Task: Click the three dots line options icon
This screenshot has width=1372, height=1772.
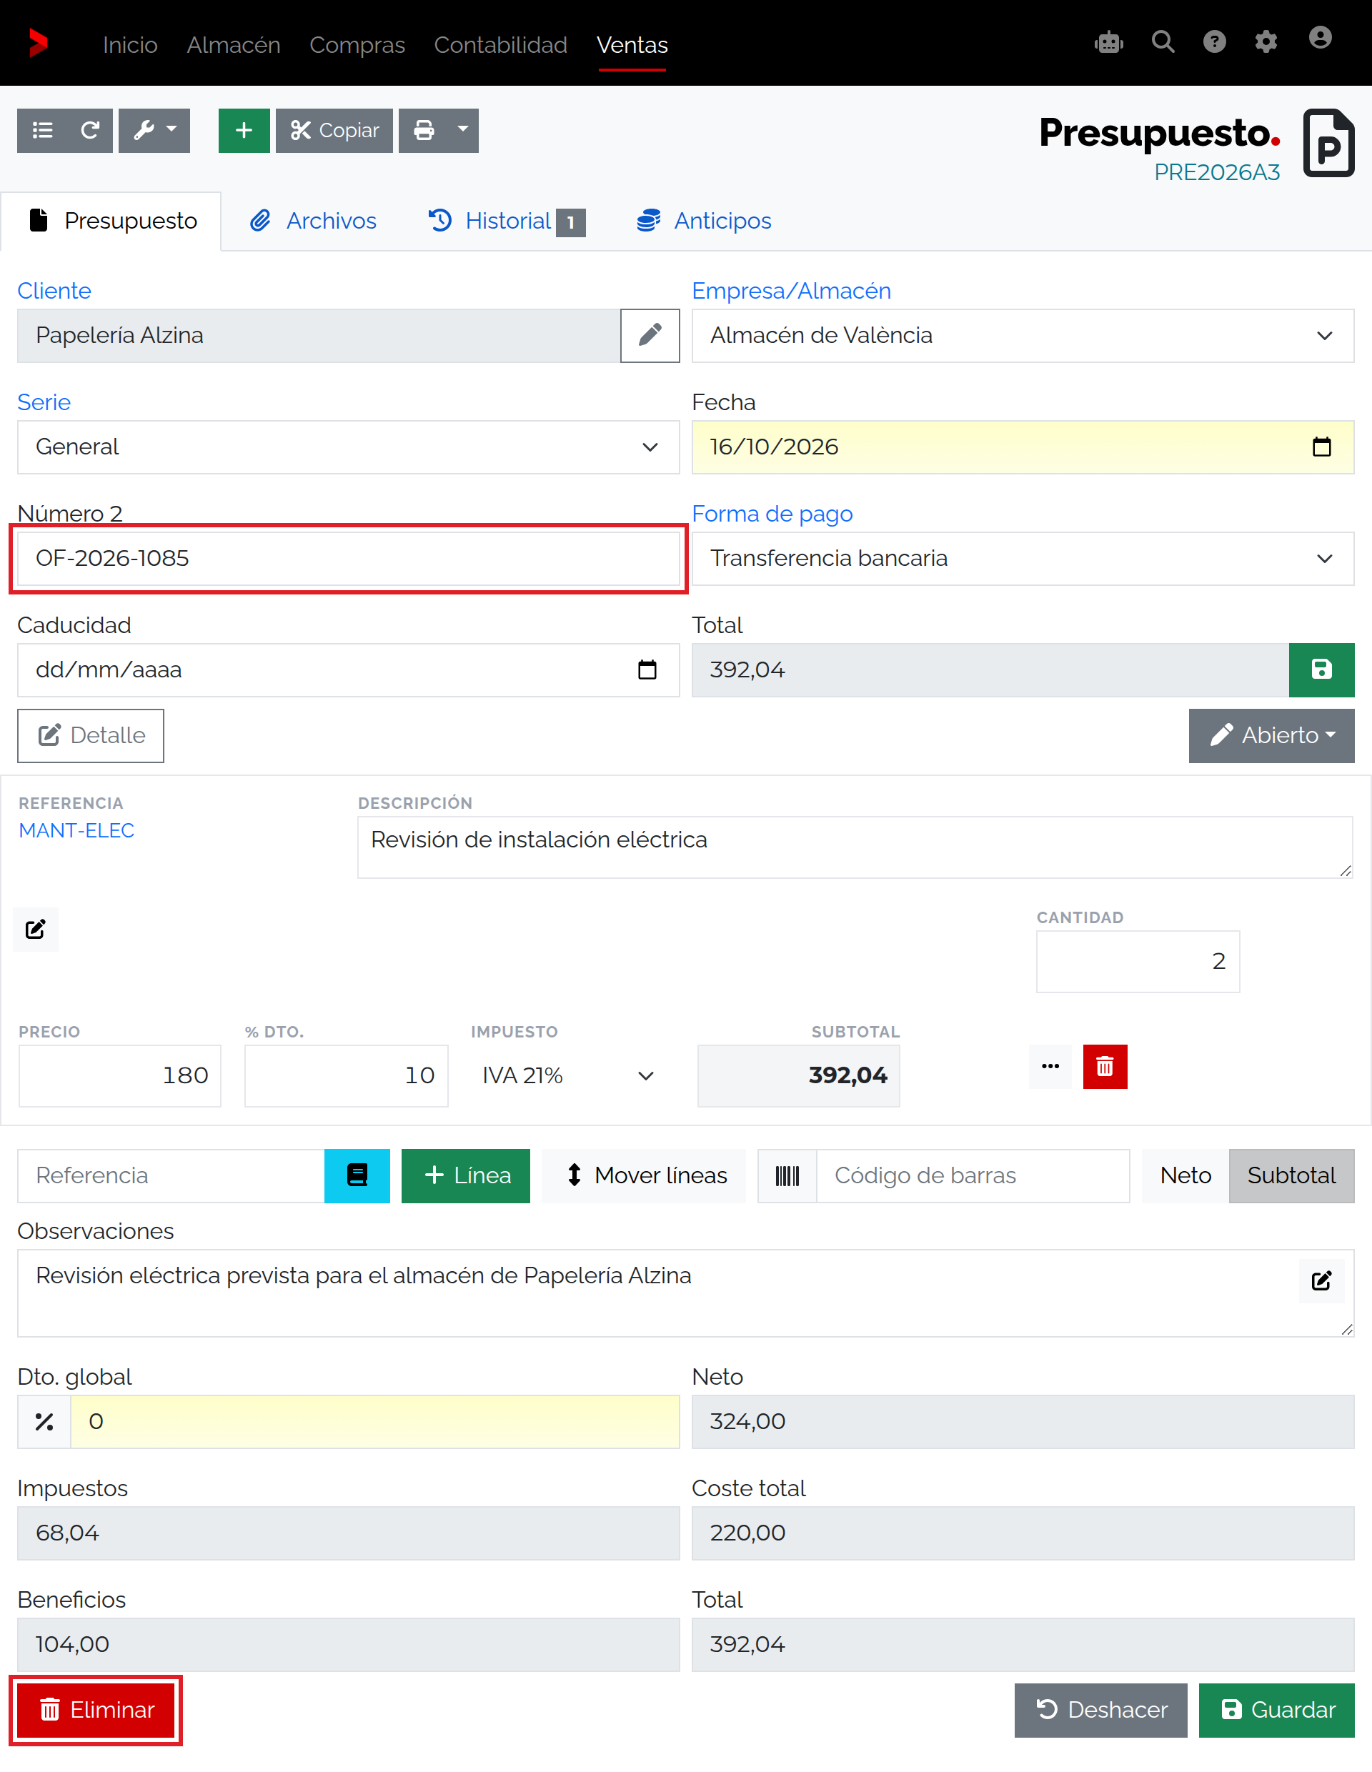Action: tap(1050, 1066)
